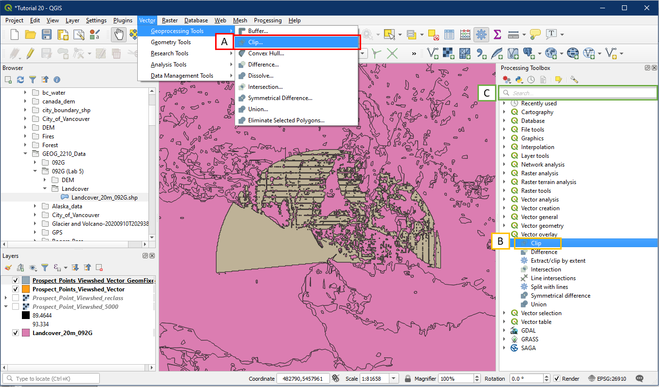Select the Pan Map hand tool

pyautogui.click(x=118, y=34)
